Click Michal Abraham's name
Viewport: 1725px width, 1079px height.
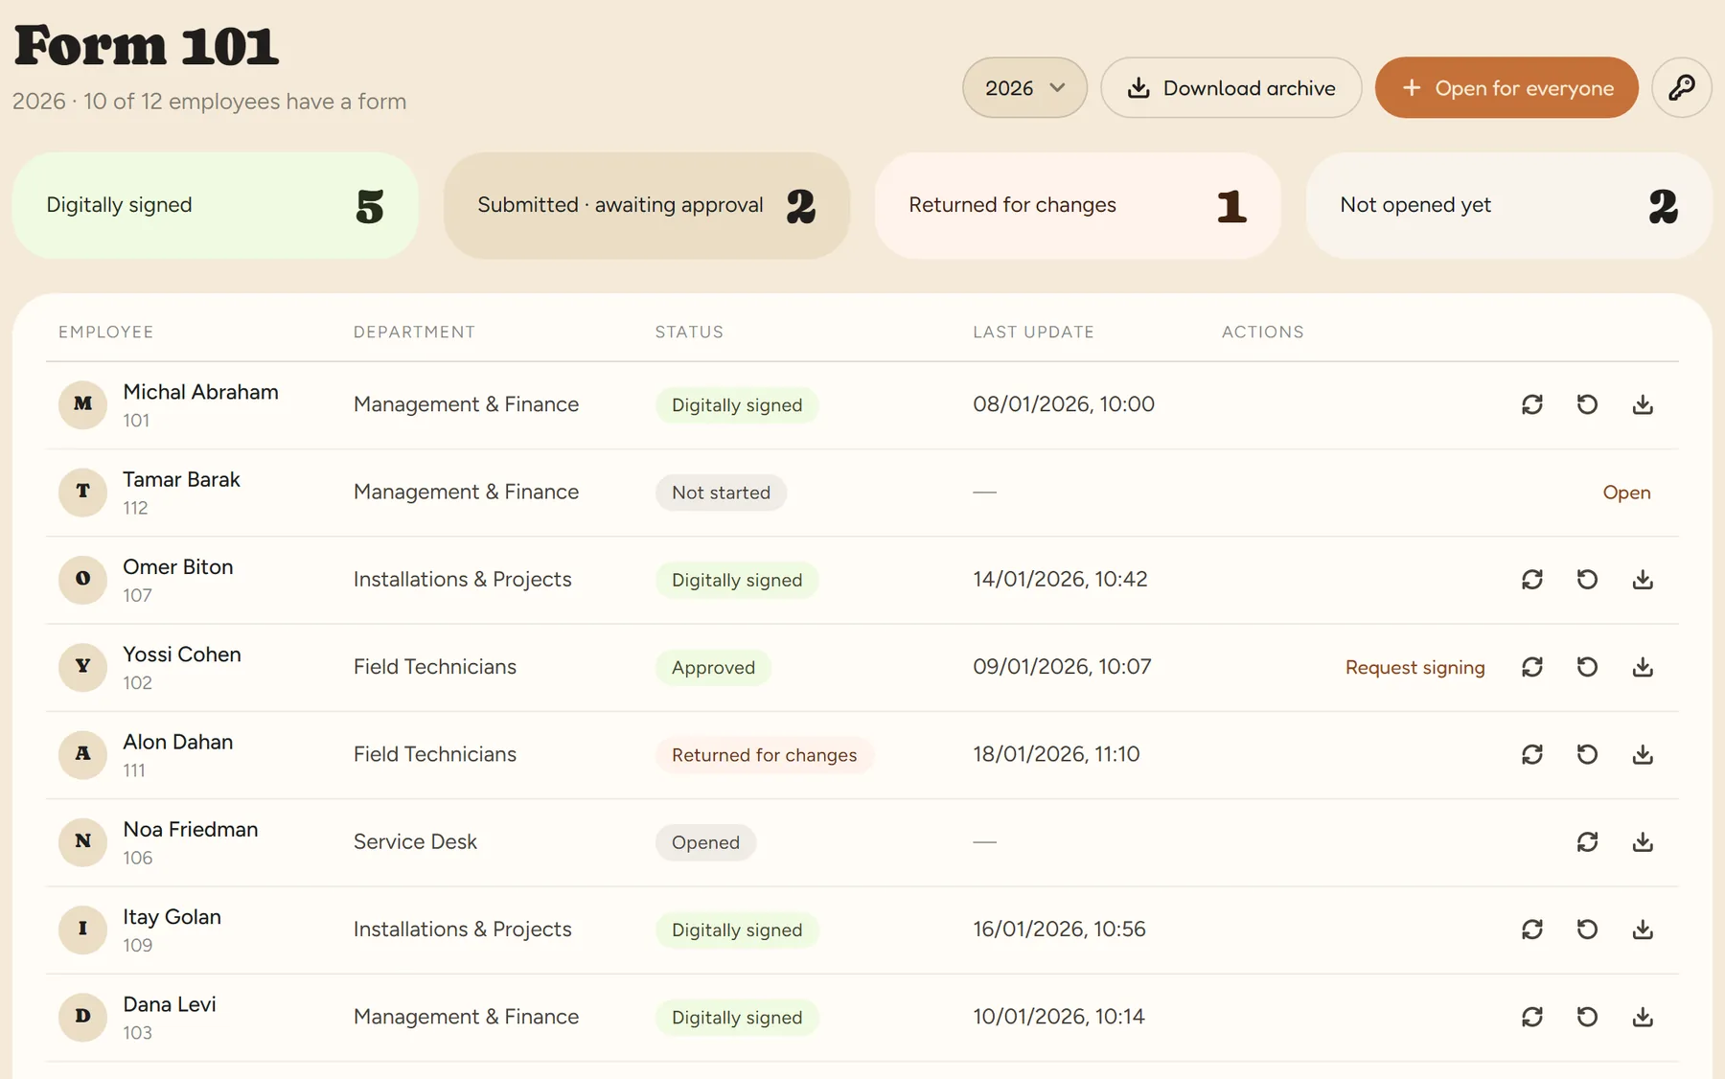pyautogui.click(x=200, y=392)
